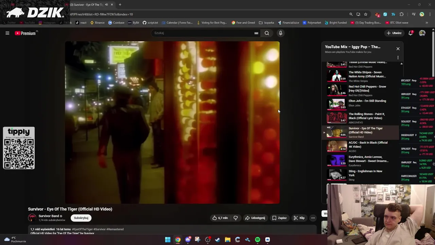Screen dimensions: 435x245
Task: Open YouTube notifications bell
Action: pos(411,33)
